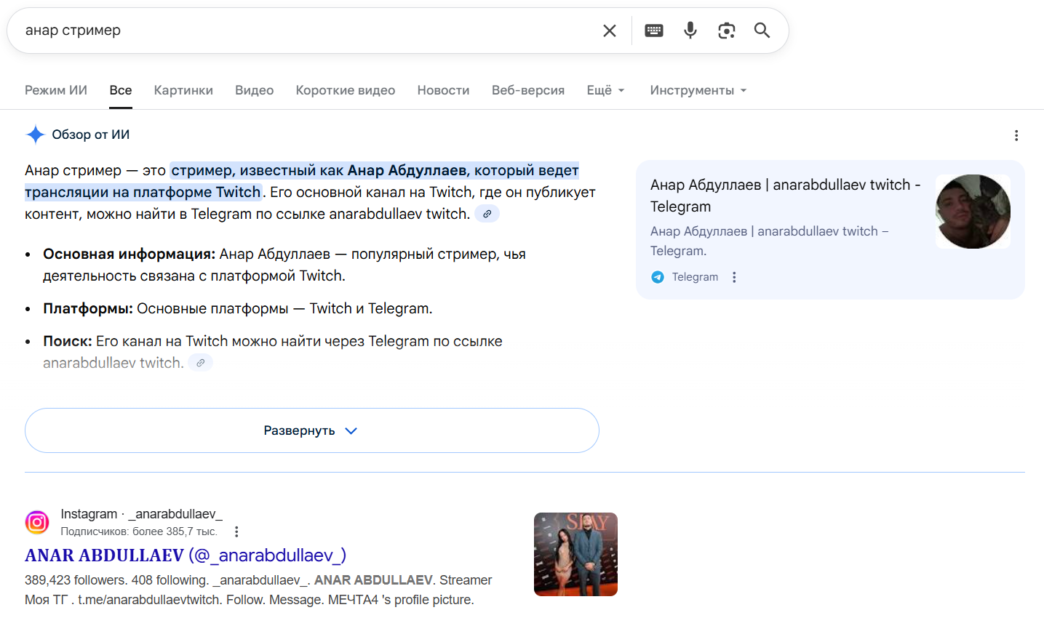Open Анар Абдуллаев Telegram source card title
This screenshot has height=626, width=1044.
pos(785,195)
